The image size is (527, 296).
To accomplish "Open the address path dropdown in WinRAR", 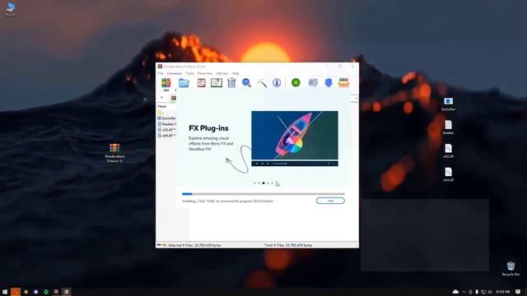I will pos(356,99).
